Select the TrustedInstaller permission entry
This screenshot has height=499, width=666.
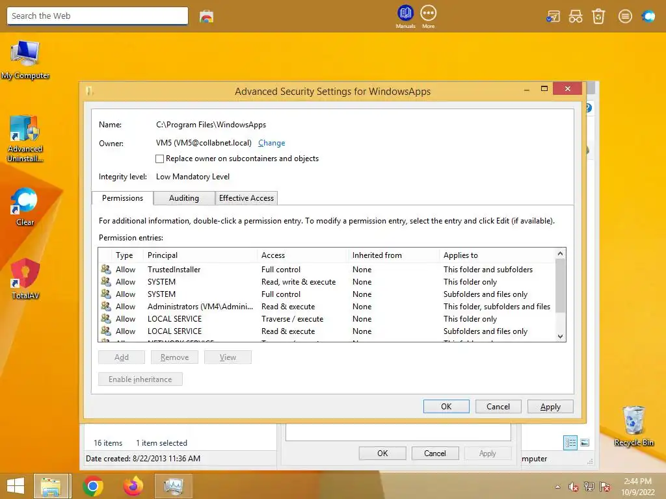coord(327,270)
